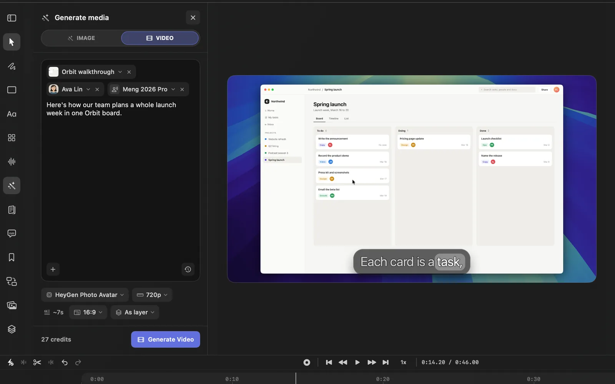Open the 16:9 aspect ratio dropdown

click(x=88, y=312)
